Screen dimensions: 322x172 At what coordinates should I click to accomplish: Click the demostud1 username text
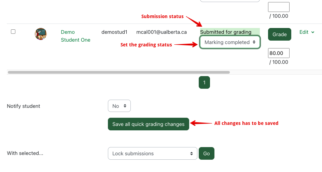coord(114,32)
